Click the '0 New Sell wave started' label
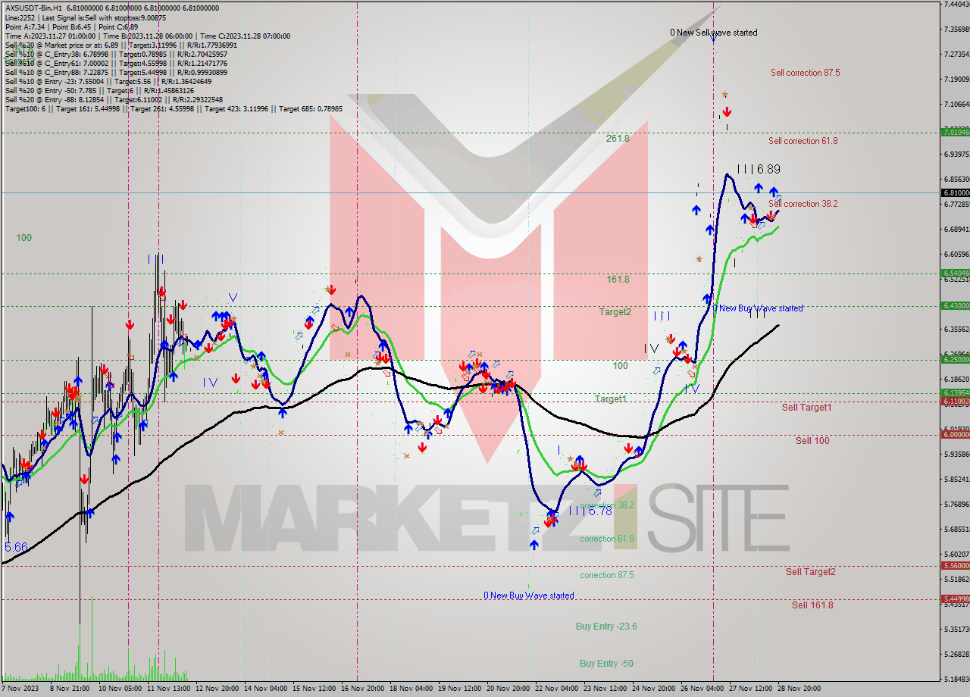 pos(713,33)
